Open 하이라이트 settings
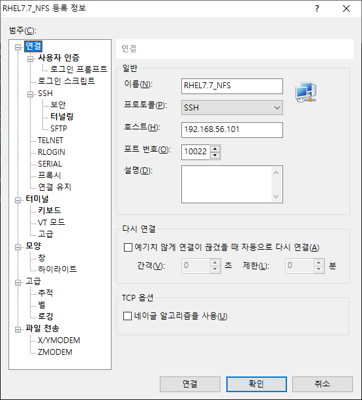Image resolution: width=362 pixels, height=400 pixels. [57, 269]
